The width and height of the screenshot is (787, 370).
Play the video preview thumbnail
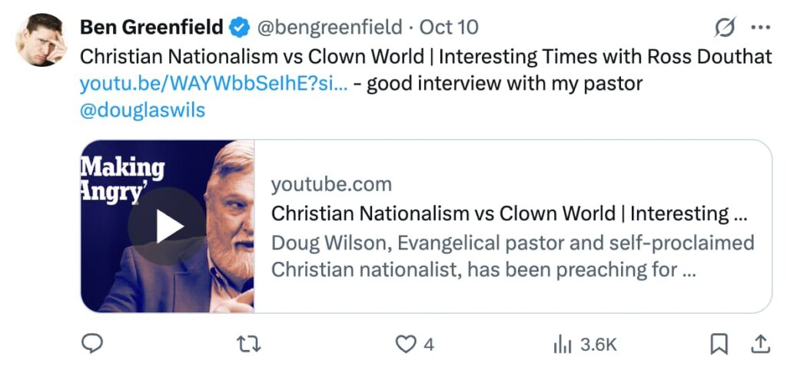tap(167, 226)
